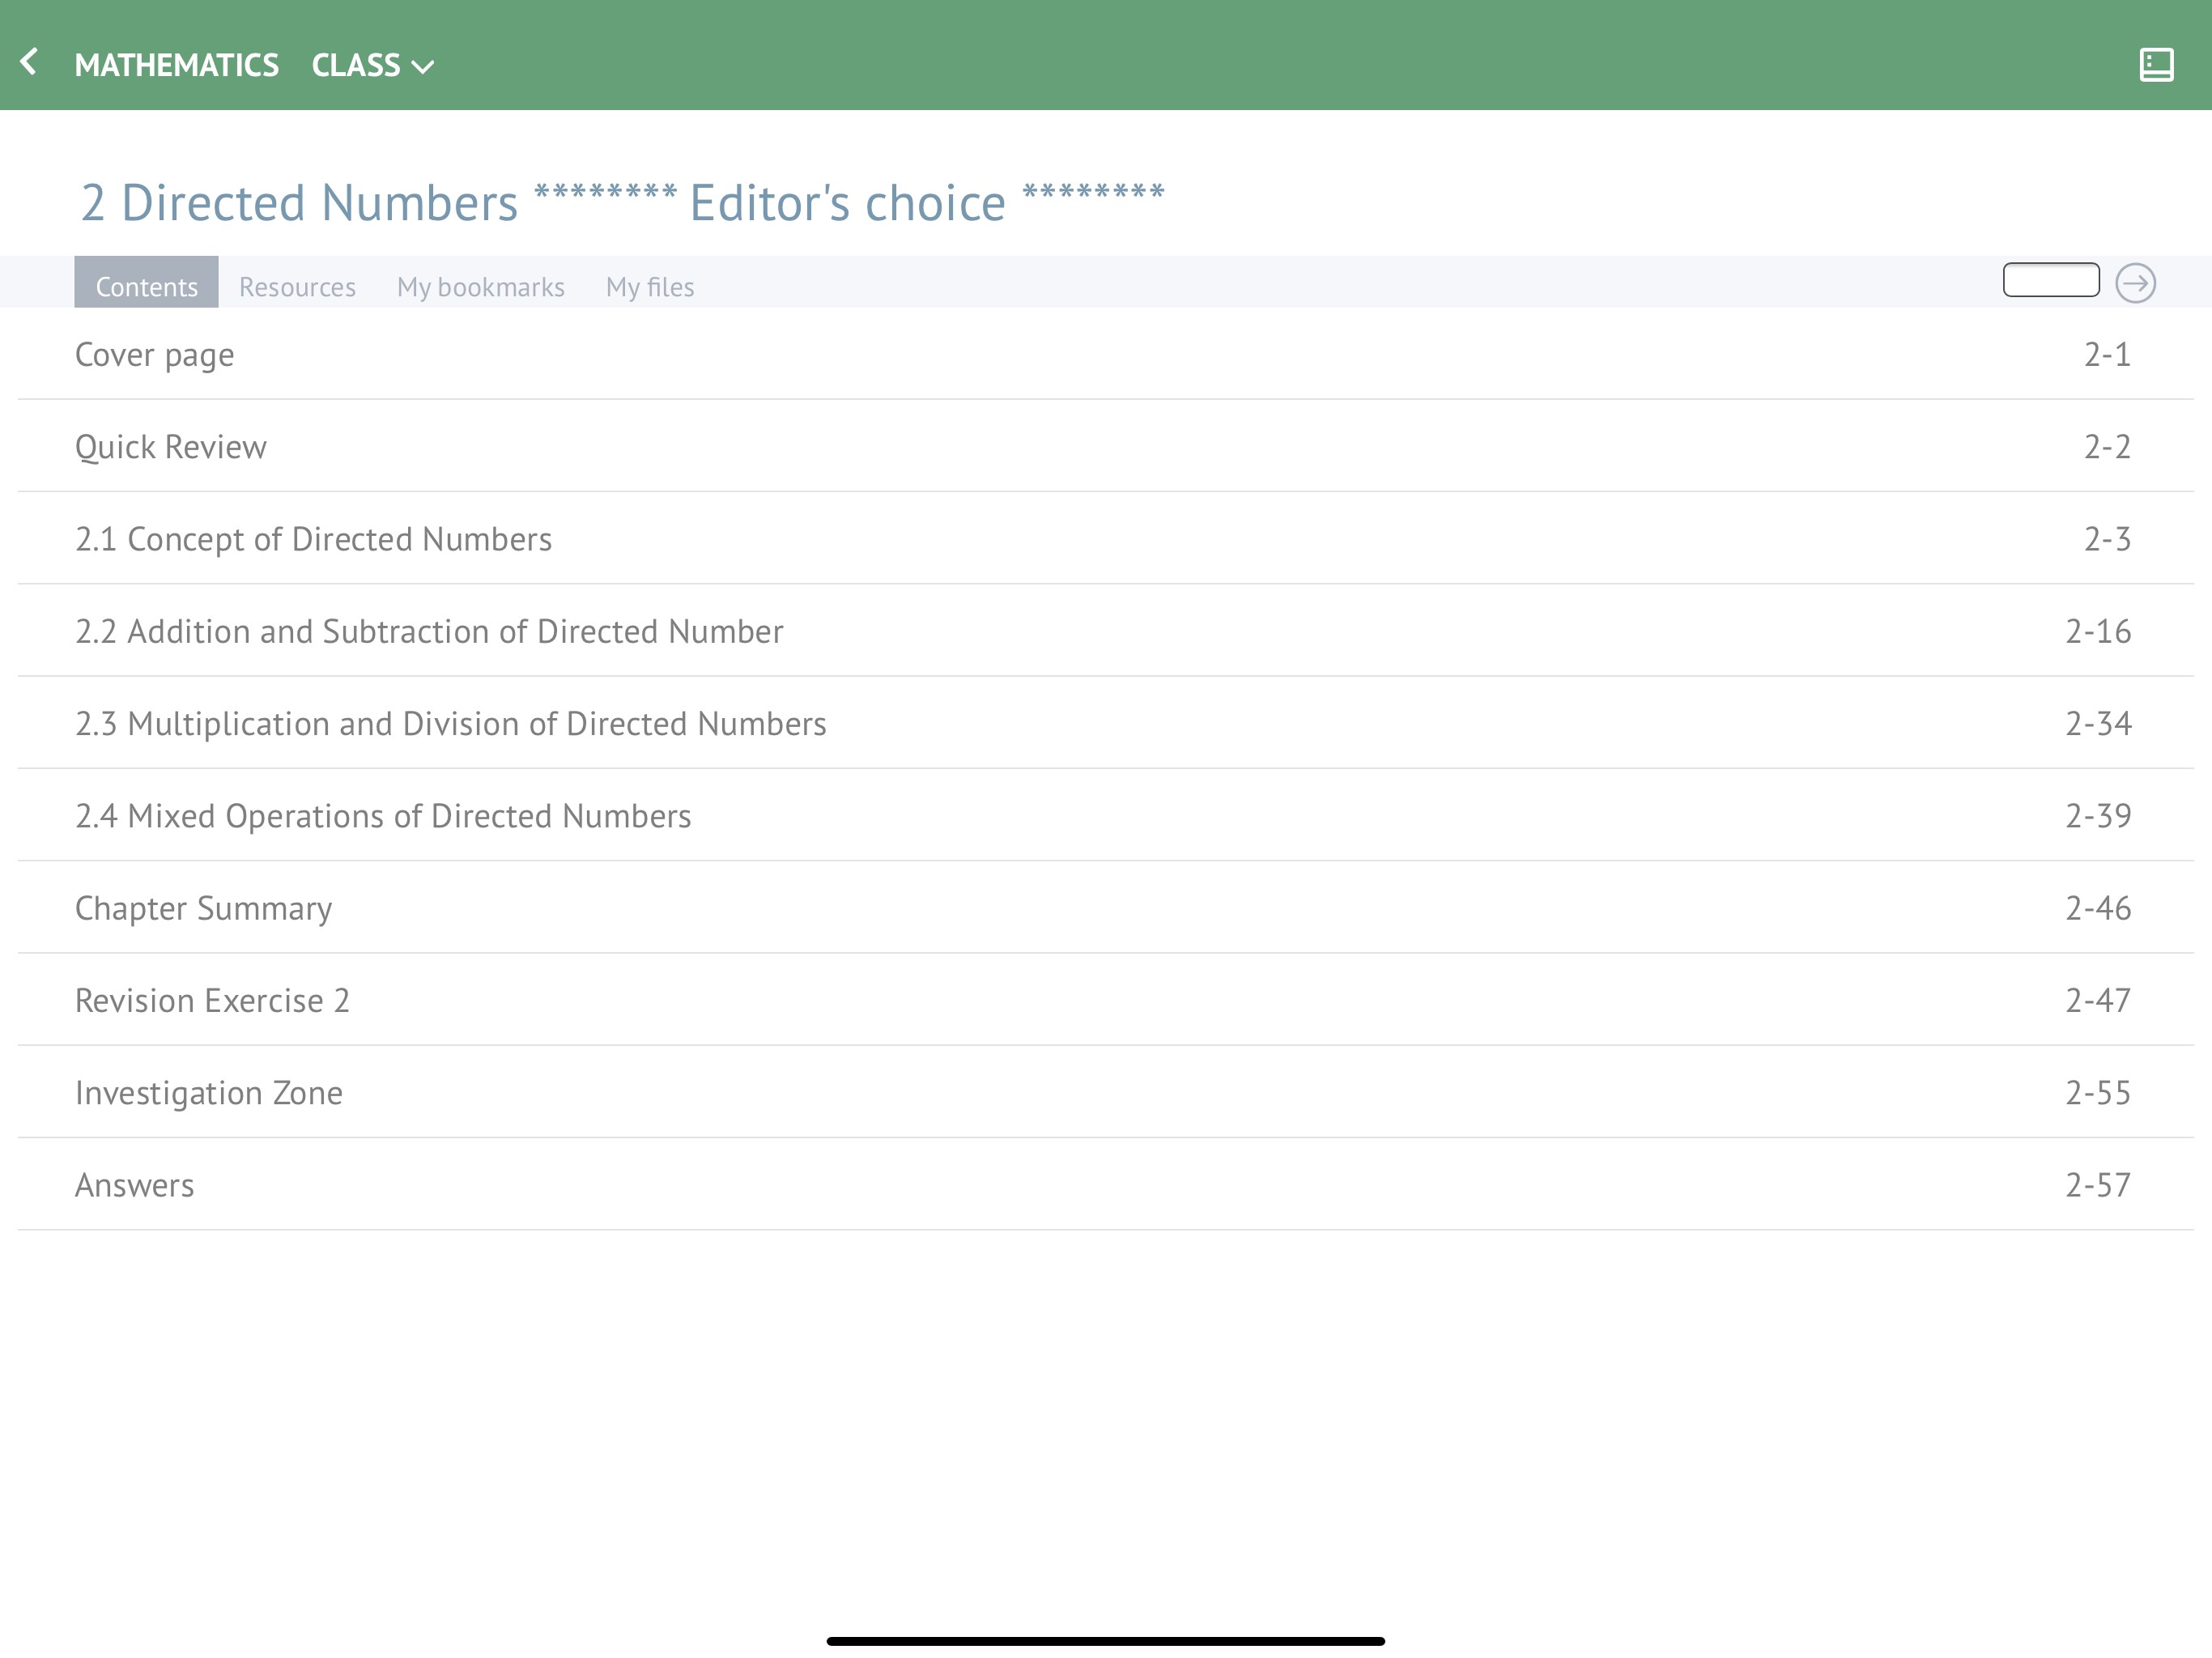Open the Answers section

(x=135, y=1185)
